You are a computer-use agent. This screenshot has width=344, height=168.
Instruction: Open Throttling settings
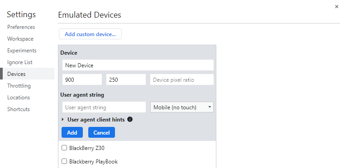[19, 86]
